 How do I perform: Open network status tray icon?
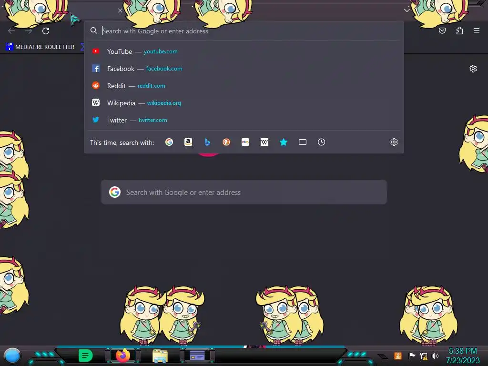coord(424,356)
